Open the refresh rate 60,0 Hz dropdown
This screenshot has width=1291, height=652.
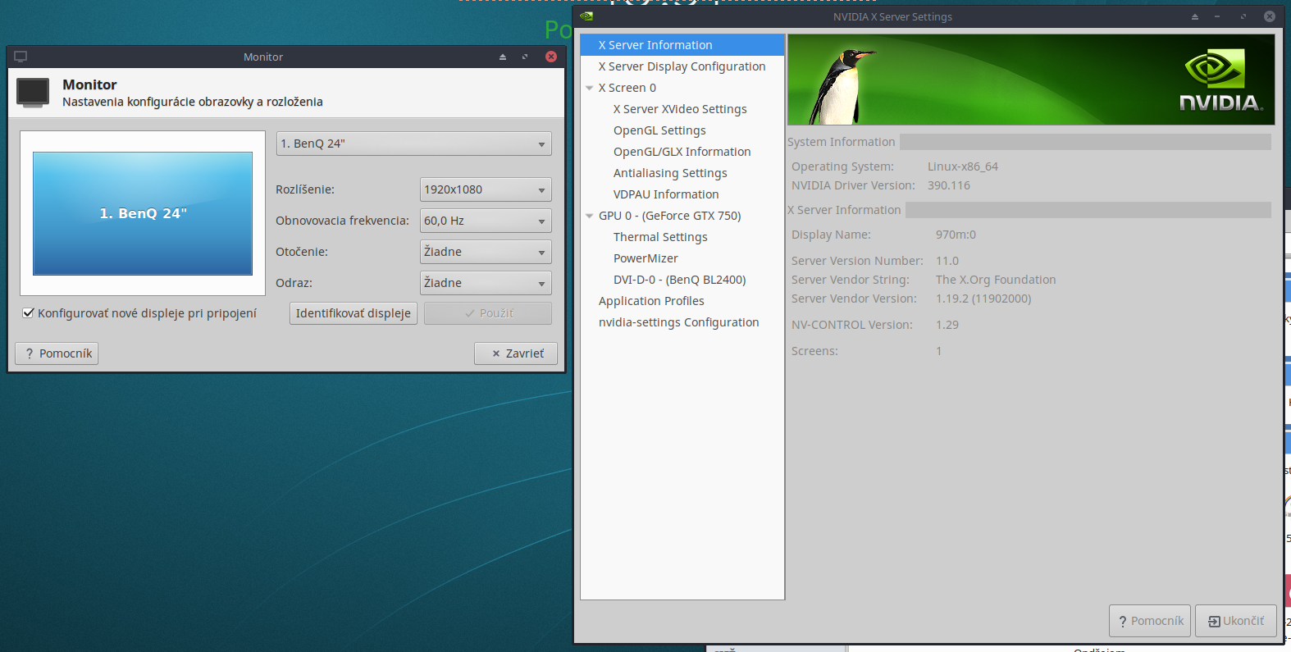(485, 221)
